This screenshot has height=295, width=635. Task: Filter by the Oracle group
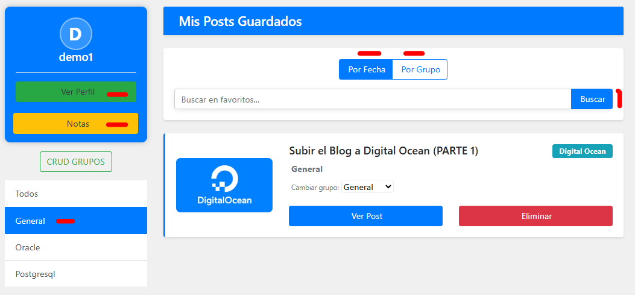[75, 247]
